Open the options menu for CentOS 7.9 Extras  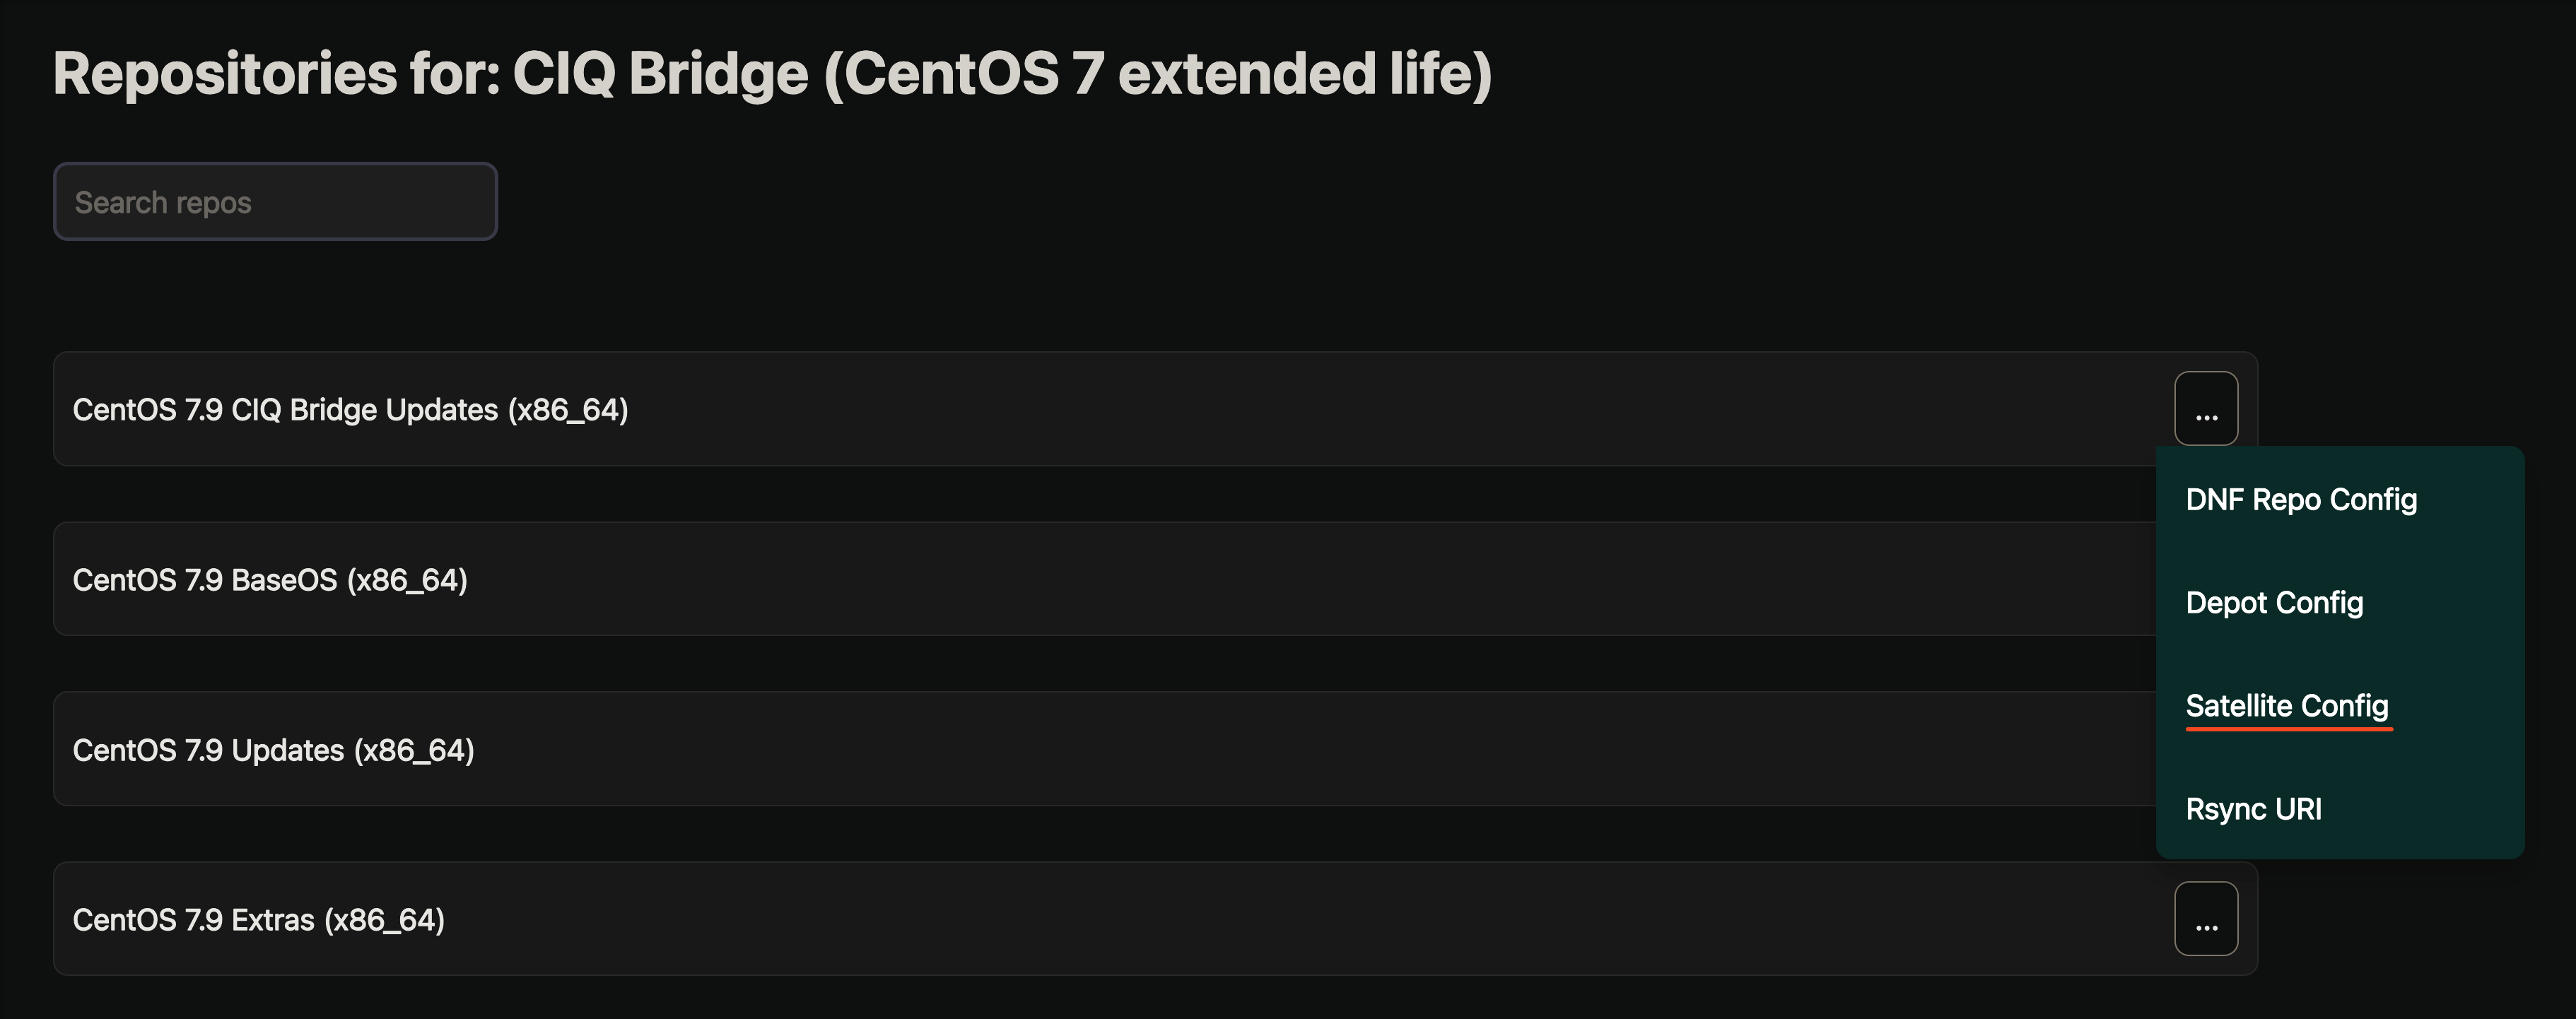point(2205,919)
